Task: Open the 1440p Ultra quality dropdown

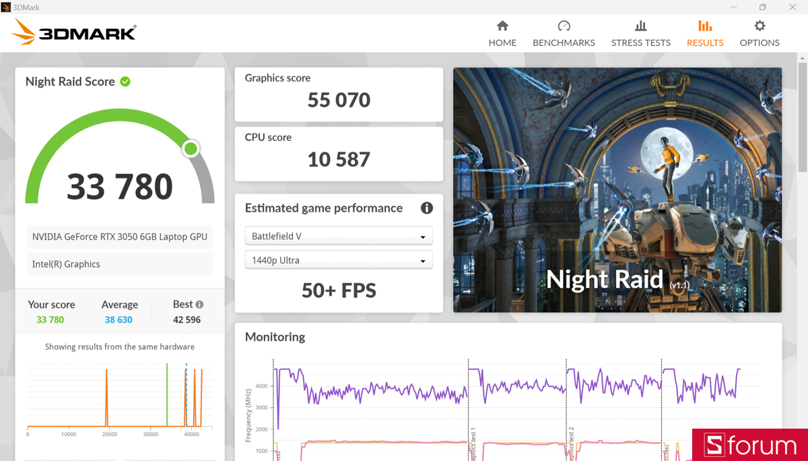Action: (x=338, y=259)
